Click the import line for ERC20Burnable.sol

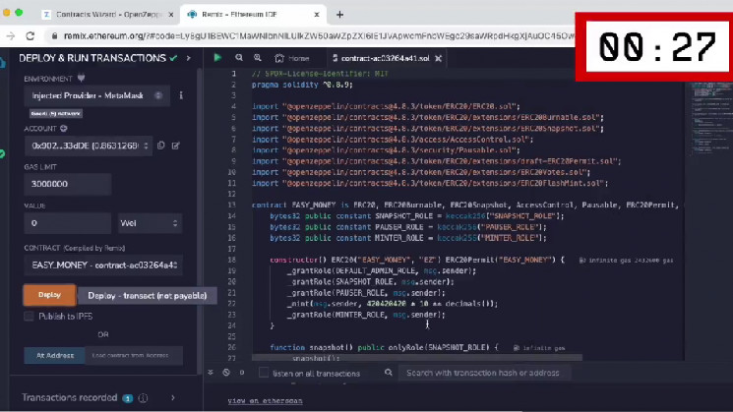click(428, 117)
